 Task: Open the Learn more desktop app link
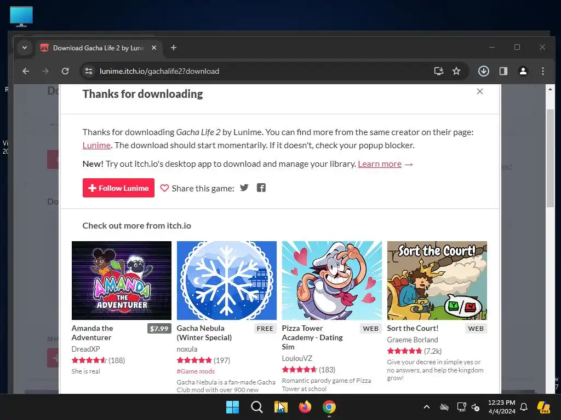(x=380, y=164)
